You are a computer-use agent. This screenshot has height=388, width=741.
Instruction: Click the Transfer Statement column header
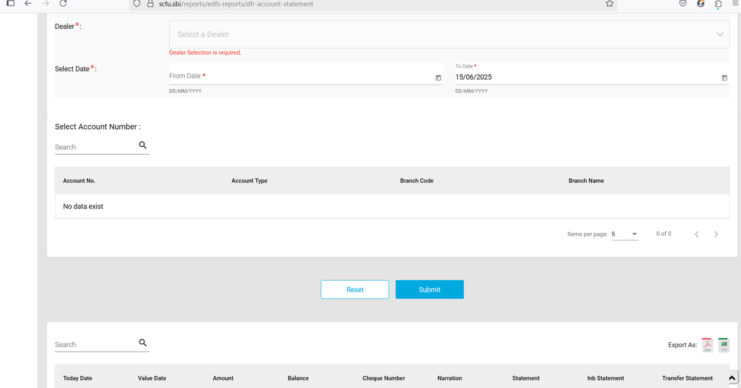pyautogui.click(x=687, y=378)
